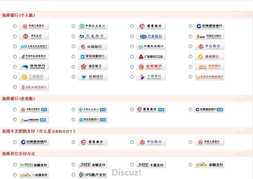Select the radio for 中信银行 under 信用卡无密码支付

coord(132,142)
